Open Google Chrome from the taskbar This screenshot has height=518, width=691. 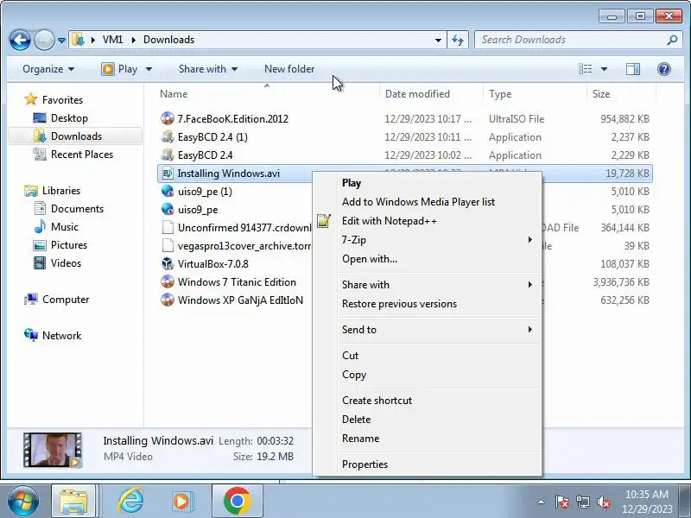coord(237,501)
